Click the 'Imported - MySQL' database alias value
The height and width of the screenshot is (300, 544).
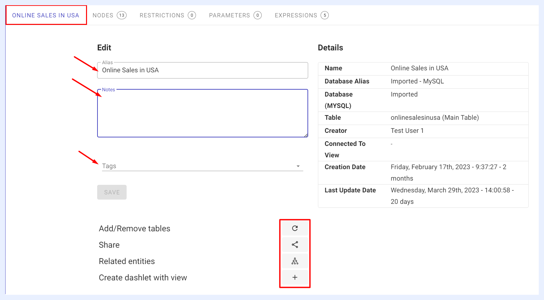point(417,81)
